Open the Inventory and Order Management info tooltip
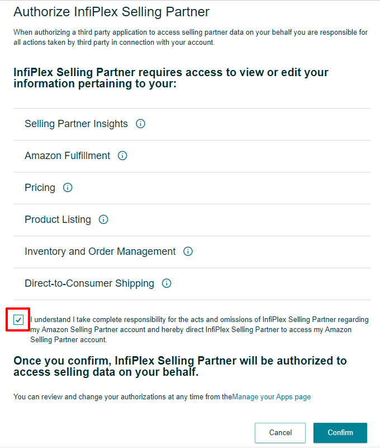Screen dimensions: 380x448 (188, 251)
